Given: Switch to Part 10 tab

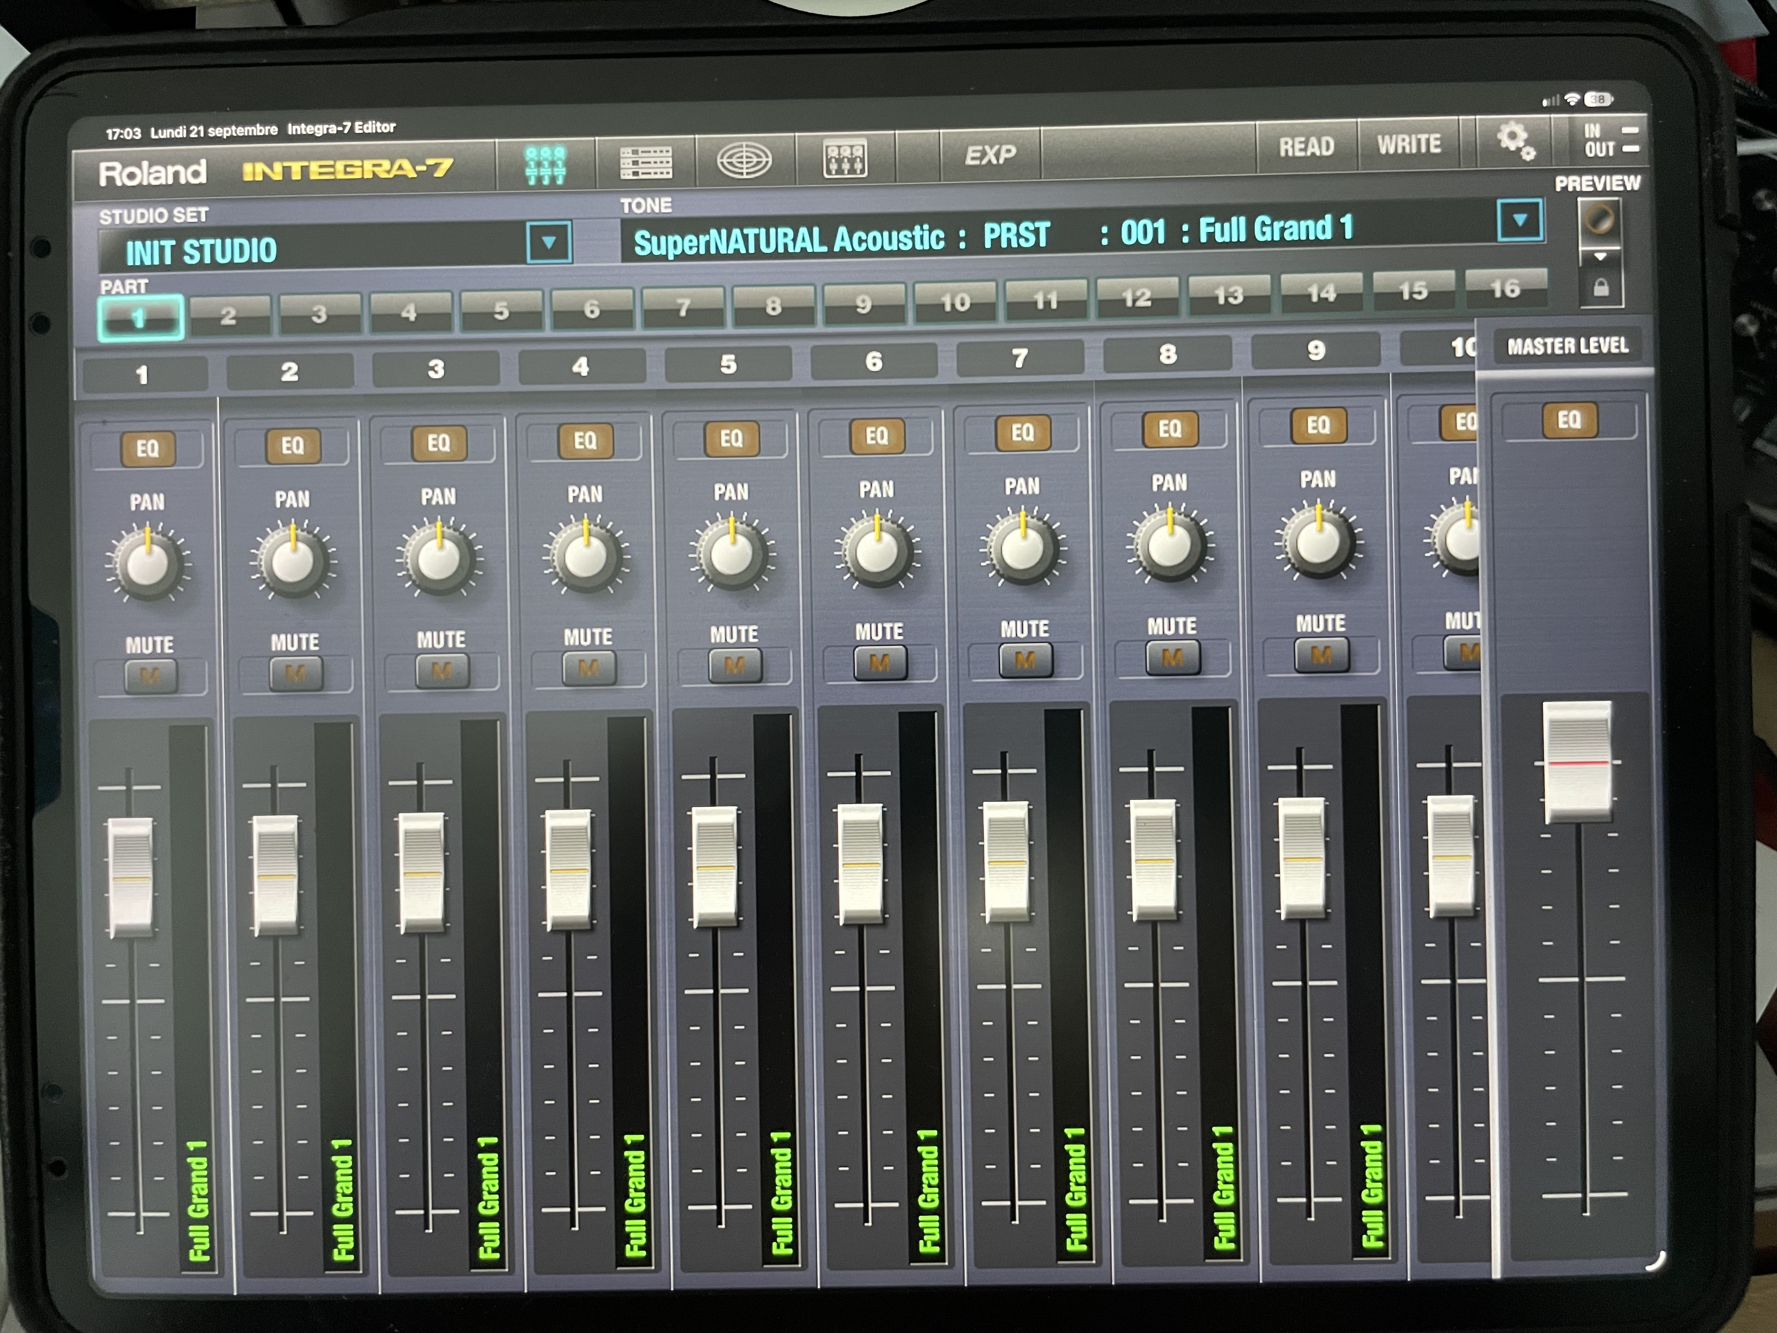Looking at the screenshot, I should [x=955, y=302].
